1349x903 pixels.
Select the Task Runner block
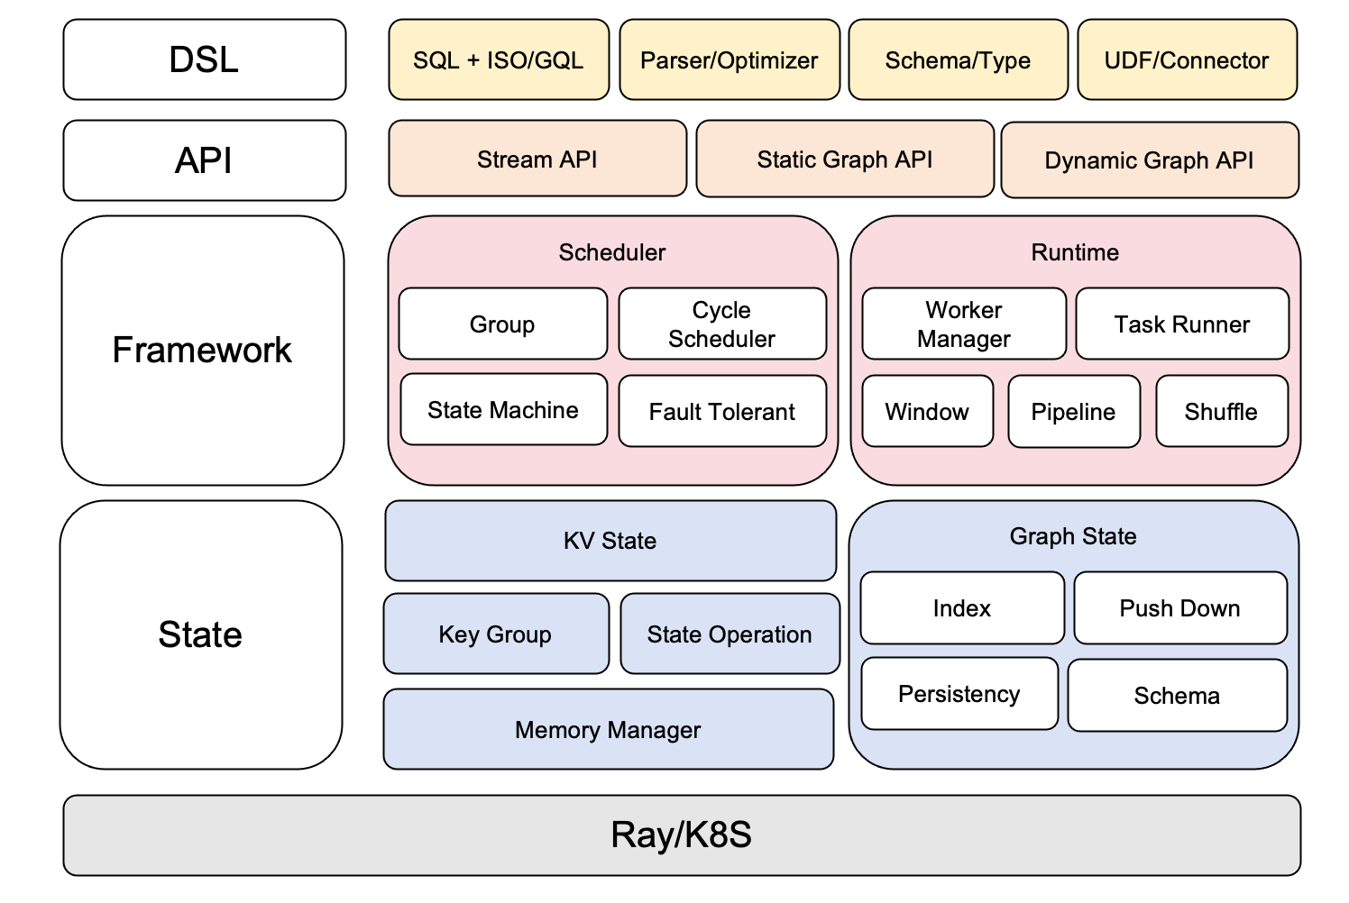1182,324
